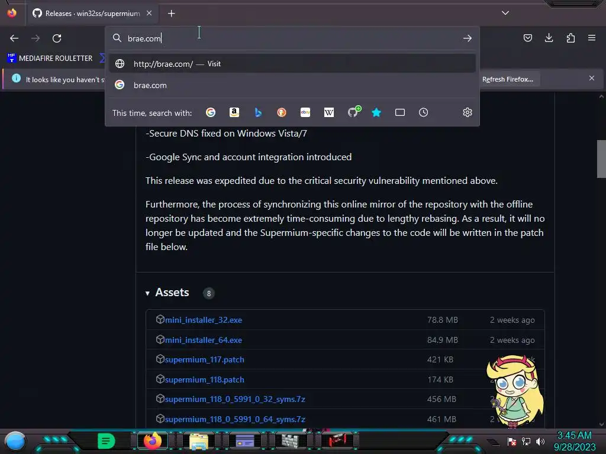Search this time with eBay

coord(305,112)
